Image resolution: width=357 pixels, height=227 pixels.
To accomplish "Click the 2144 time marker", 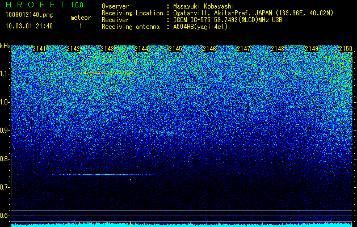I will [x=141, y=49].
